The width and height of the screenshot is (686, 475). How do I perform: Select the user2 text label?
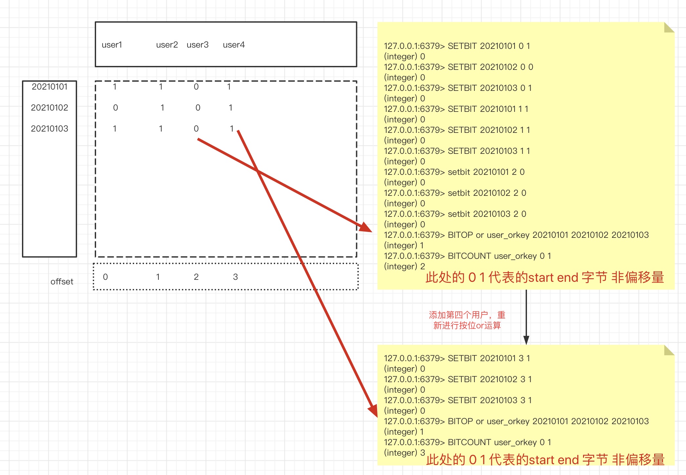(x=167, y=45)
